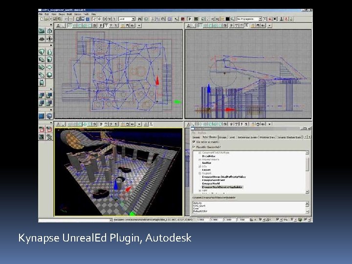Click the T view button in Top viewport toolbar
The image size is (352, 264).
coord(106,25)
